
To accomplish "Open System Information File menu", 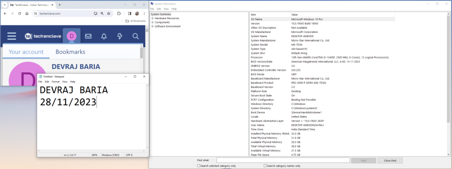I will point(152,9).
